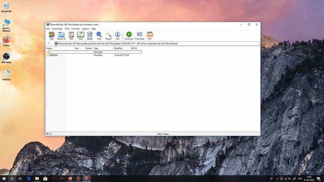Image resolution: width=324 pixels, height=182 pixels.
Task: Launch the Wizard wand tool
Action: pos(108,35)
